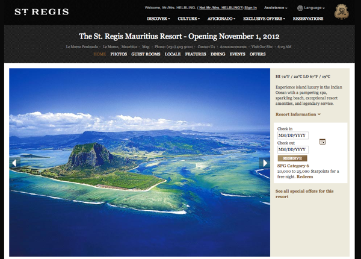Show previous photo with left arrow
361x259 pixels.
pos(14,163)
